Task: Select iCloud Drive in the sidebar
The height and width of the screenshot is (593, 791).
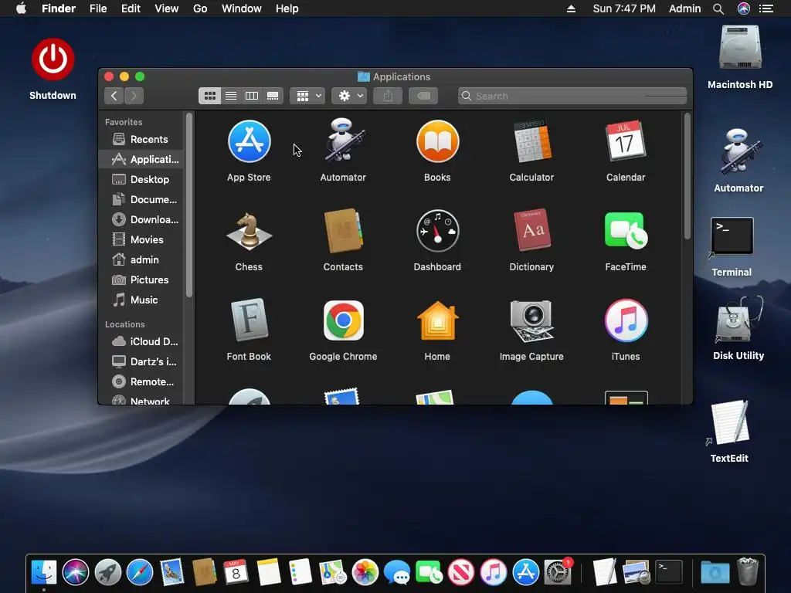Action: coord(141,342)
